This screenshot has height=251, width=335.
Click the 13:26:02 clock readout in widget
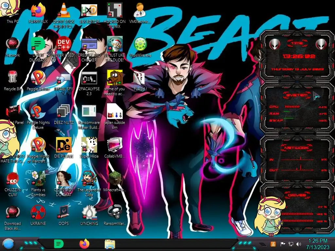coord(299,56)
